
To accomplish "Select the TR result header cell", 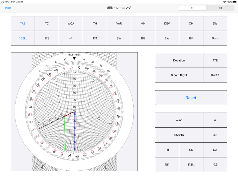I will click(x=167, y=150).
